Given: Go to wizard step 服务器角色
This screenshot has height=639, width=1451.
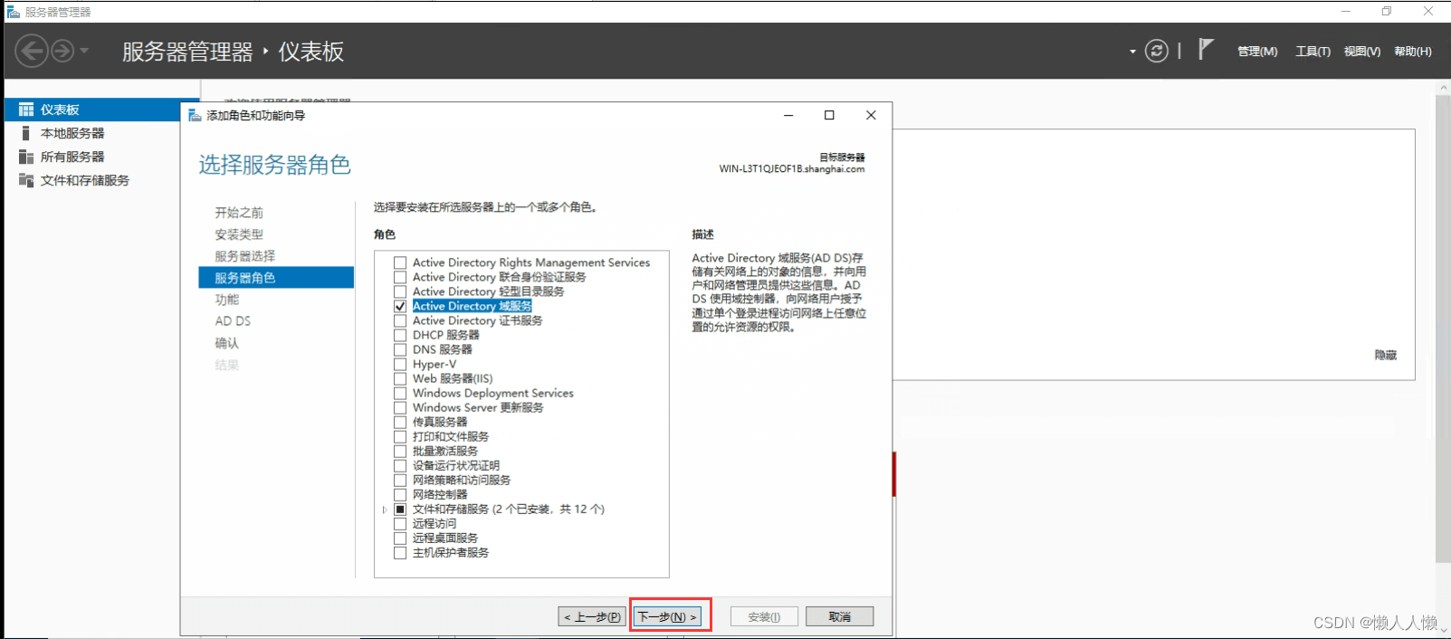Looking at the screenshot, I should coord(276,278).
